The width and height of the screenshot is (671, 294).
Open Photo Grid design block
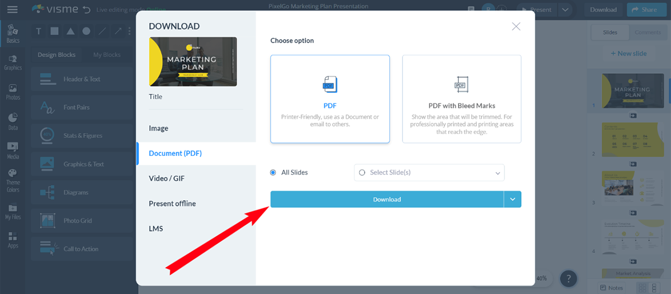[x=82, y=221]
